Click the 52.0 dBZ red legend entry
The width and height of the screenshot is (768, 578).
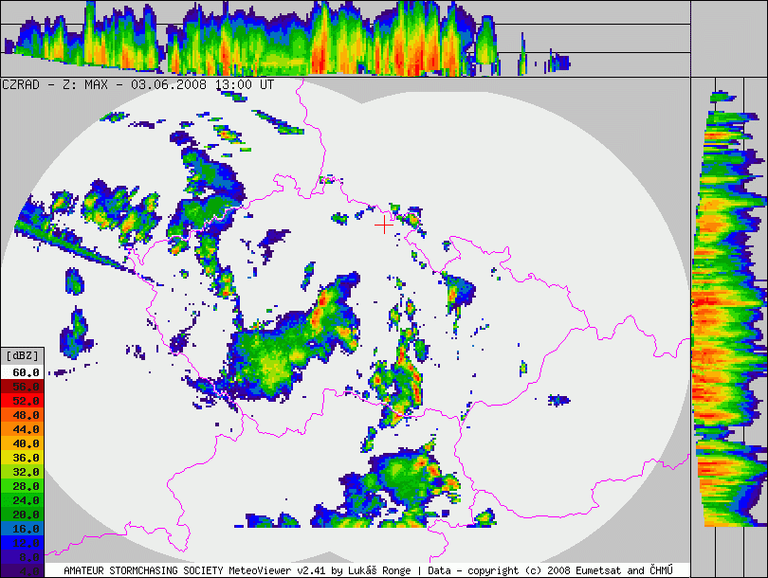click(x=22, y=401)
